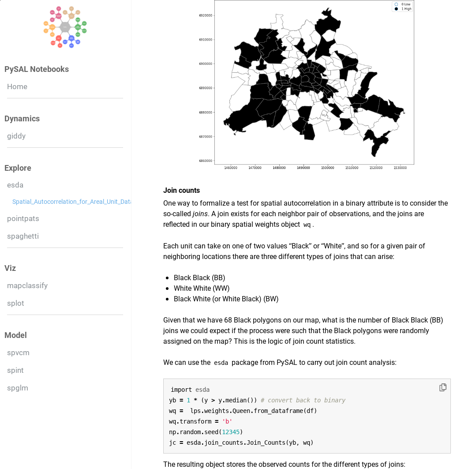Select splot in the sidebar
This screenshot has height=469, width=476.
click(x=15, y=303)
